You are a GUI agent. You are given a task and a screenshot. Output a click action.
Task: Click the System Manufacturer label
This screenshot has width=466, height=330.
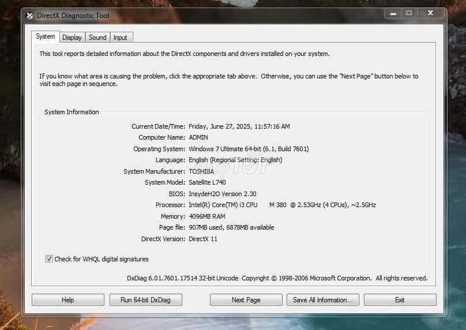click(x=154, y=171)
